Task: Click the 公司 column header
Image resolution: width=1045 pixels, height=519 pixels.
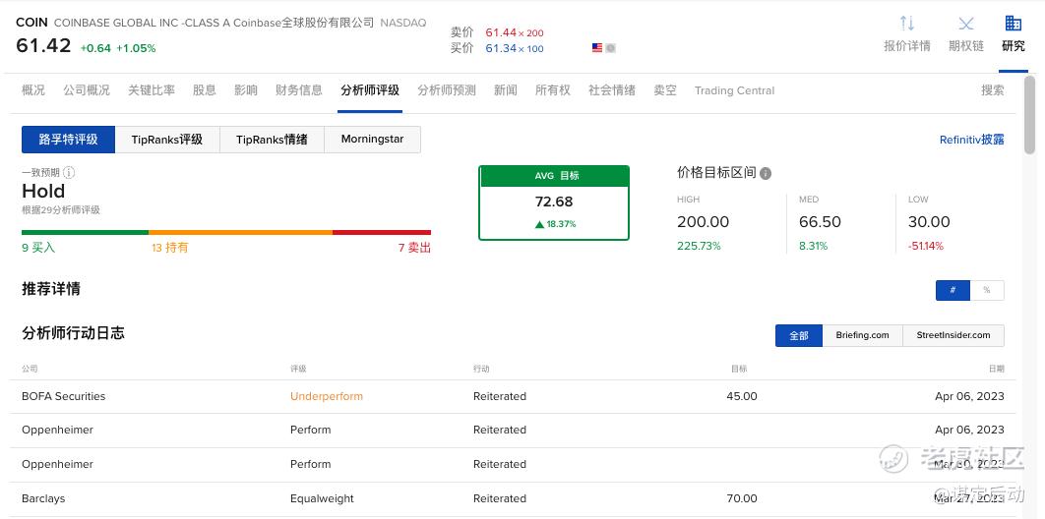Action: point(30,369)
